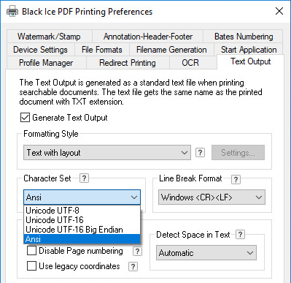This screenshot has height=283, width=291.
Task: Click the grayed Settings... button
Action: click(238, 153)
